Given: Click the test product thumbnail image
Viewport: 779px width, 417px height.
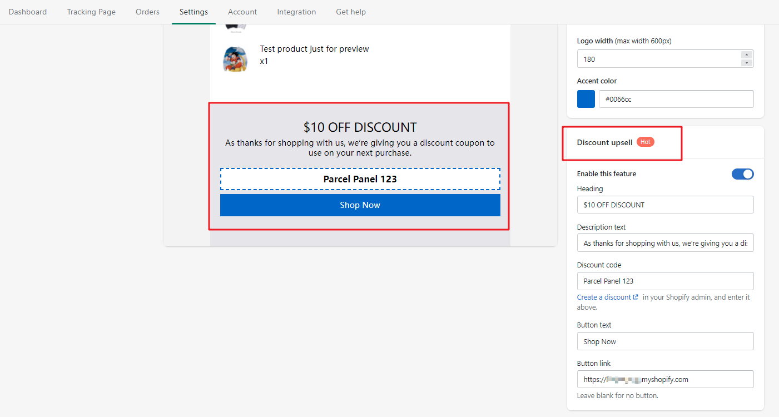Looking at the screenshot, I should coord(235,59).
